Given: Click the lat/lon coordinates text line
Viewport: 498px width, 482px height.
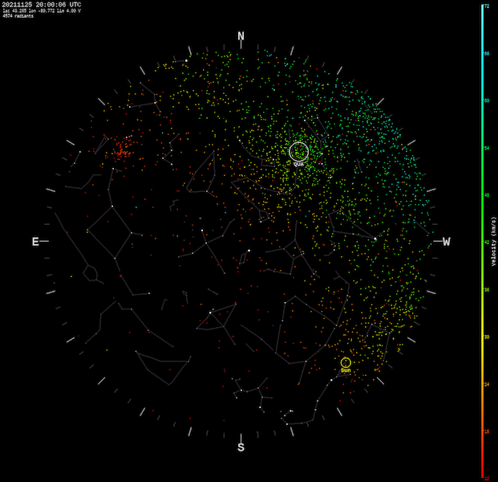Looking at the screenshot, I should [40, 10].
